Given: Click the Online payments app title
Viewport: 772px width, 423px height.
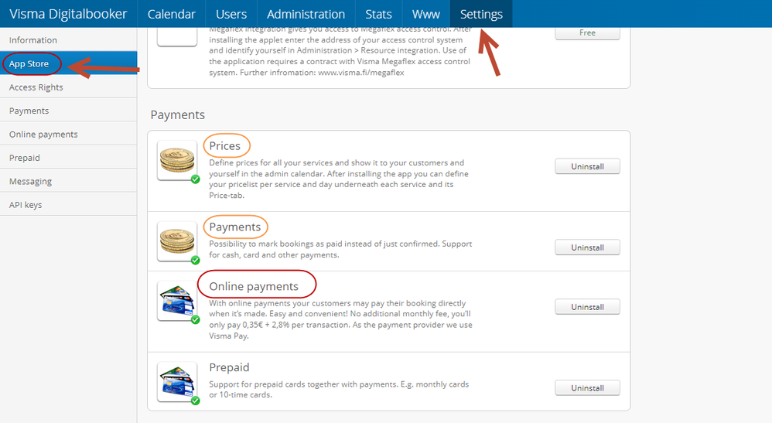Looking at the screenshot, I should click(x=254, y=286).
